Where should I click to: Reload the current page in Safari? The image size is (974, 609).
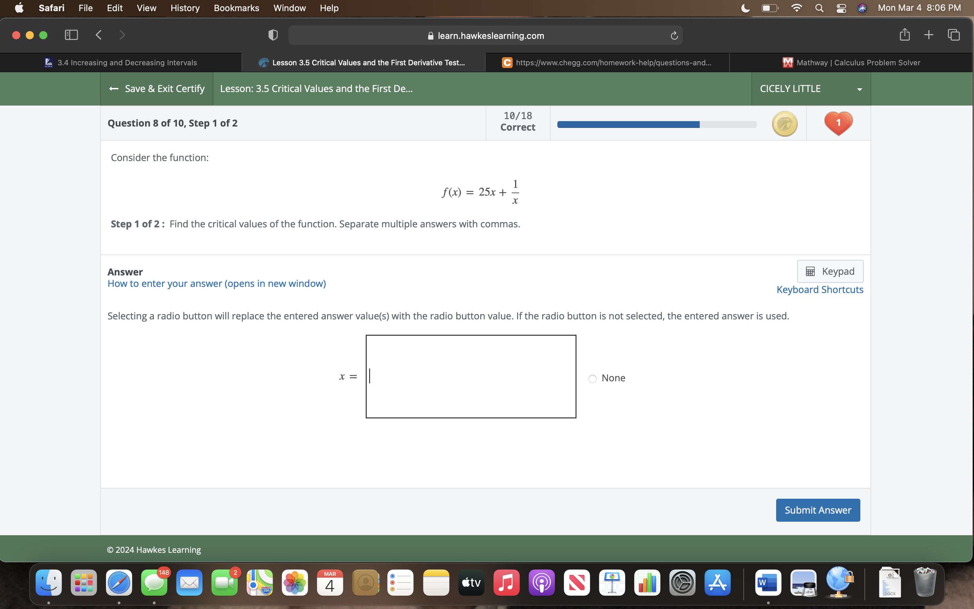tap(673, 36)
